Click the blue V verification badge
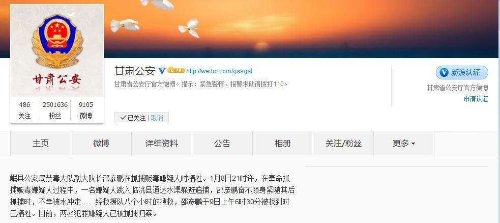Screen dimensions: 500x223 pos(162,71)
